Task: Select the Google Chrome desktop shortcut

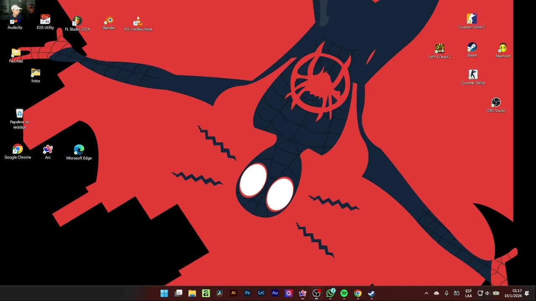Action: click(18, 152)
